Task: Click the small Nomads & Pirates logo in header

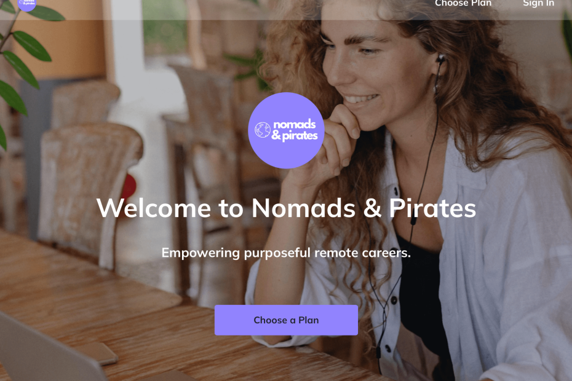Action: point(27,4)
